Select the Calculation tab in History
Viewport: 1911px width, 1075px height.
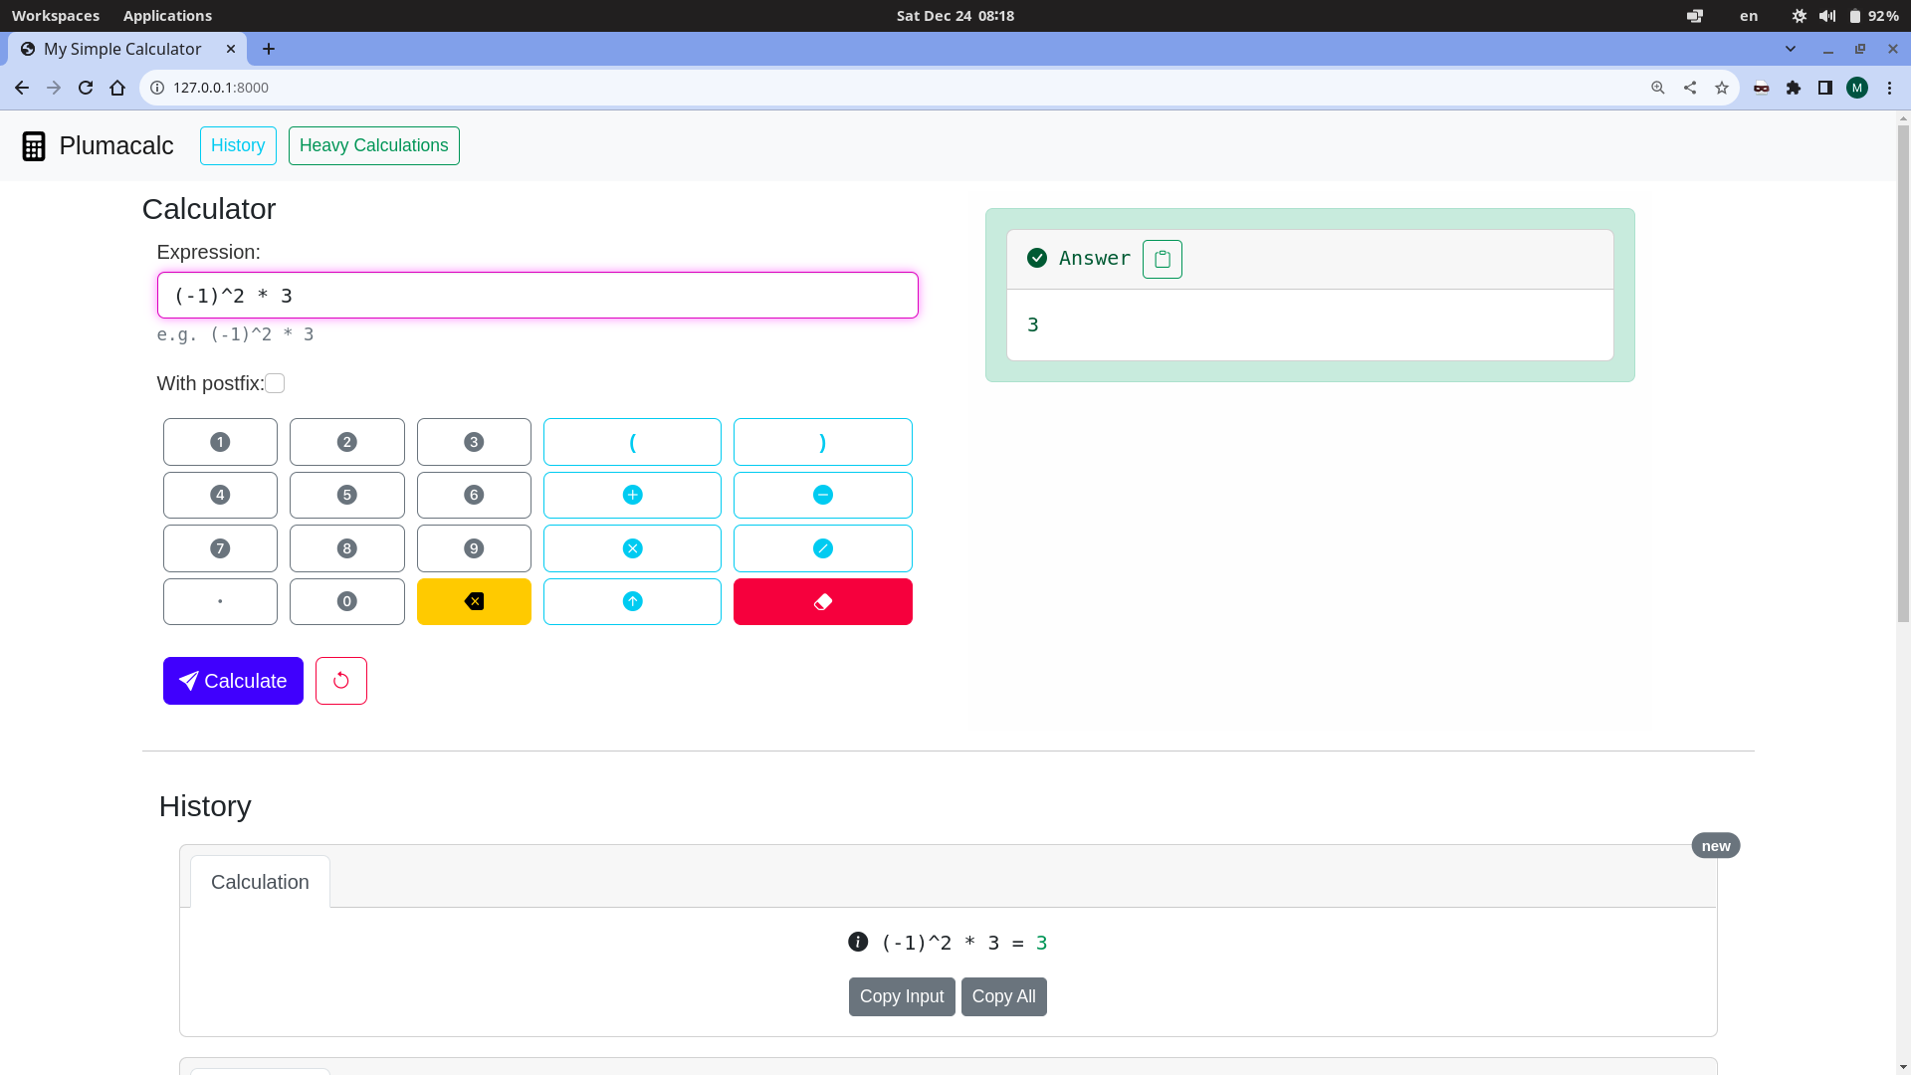(x=260, y=882)
